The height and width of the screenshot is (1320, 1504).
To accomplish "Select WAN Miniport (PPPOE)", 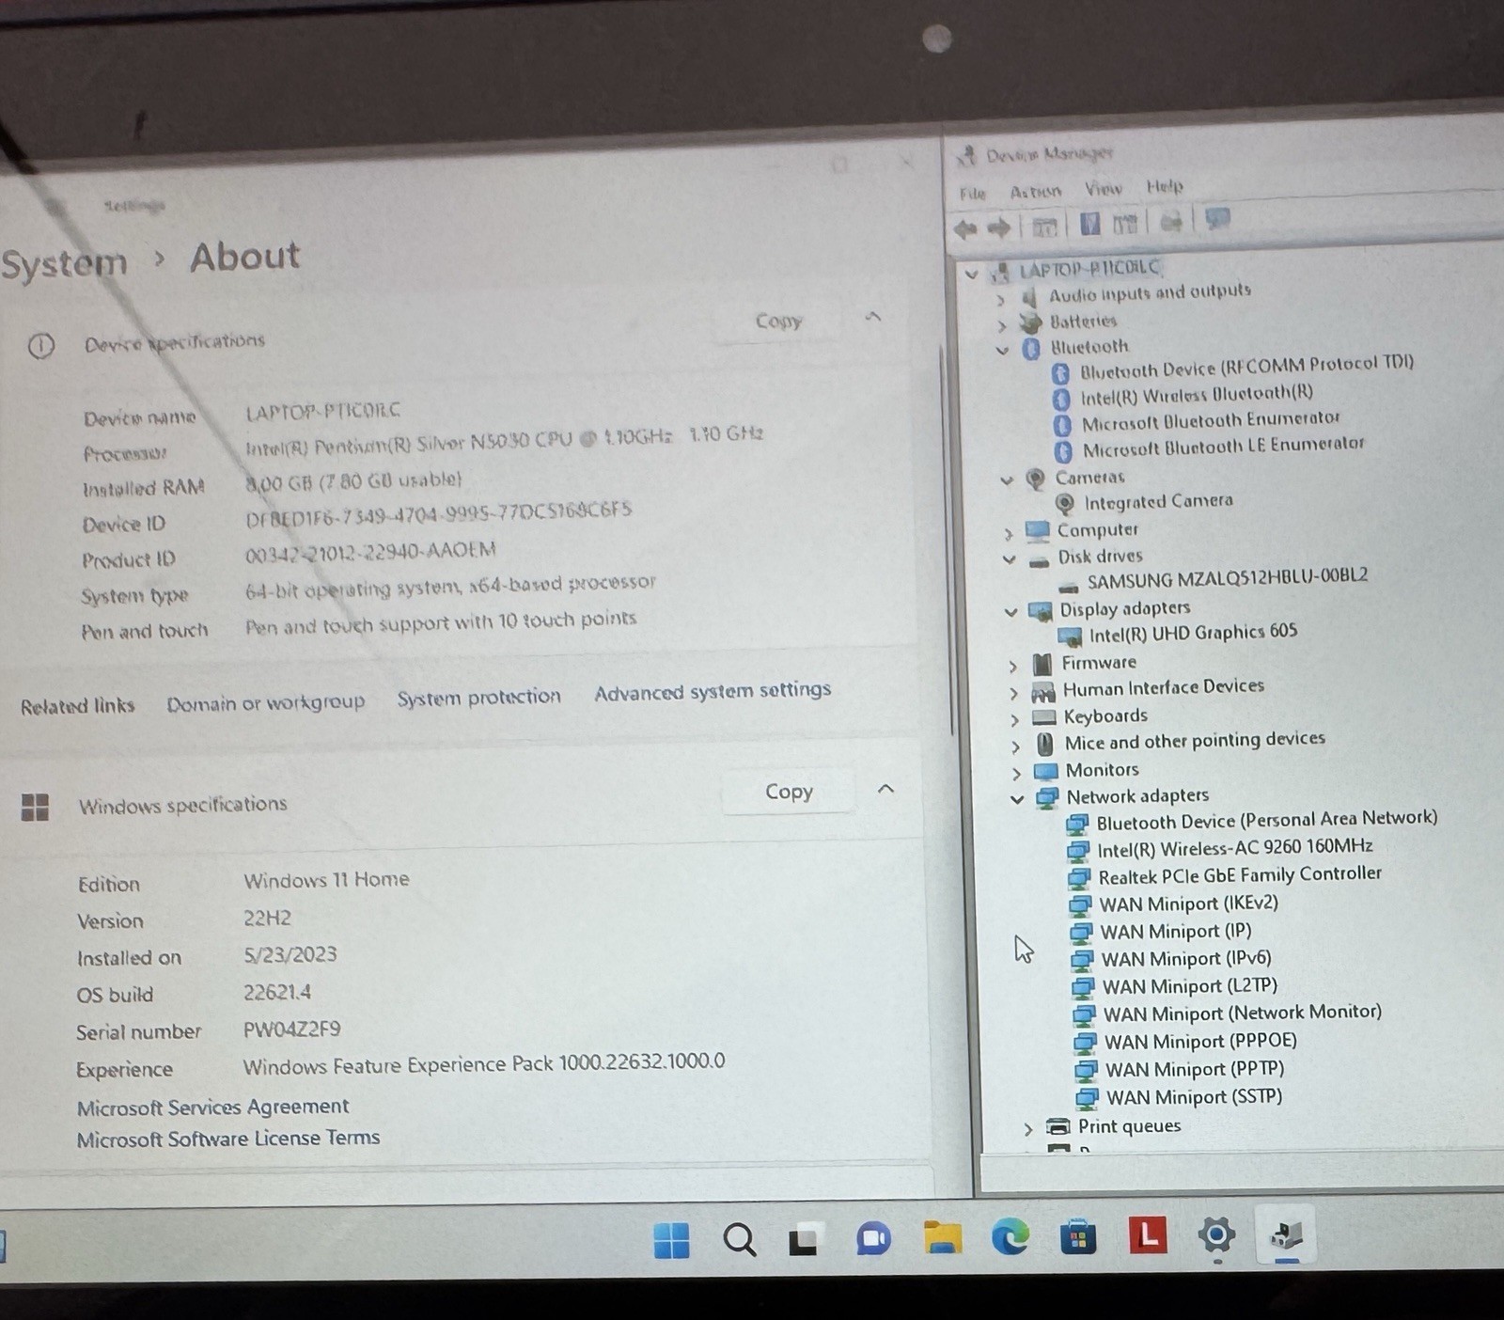I will coord(1200,1041).
